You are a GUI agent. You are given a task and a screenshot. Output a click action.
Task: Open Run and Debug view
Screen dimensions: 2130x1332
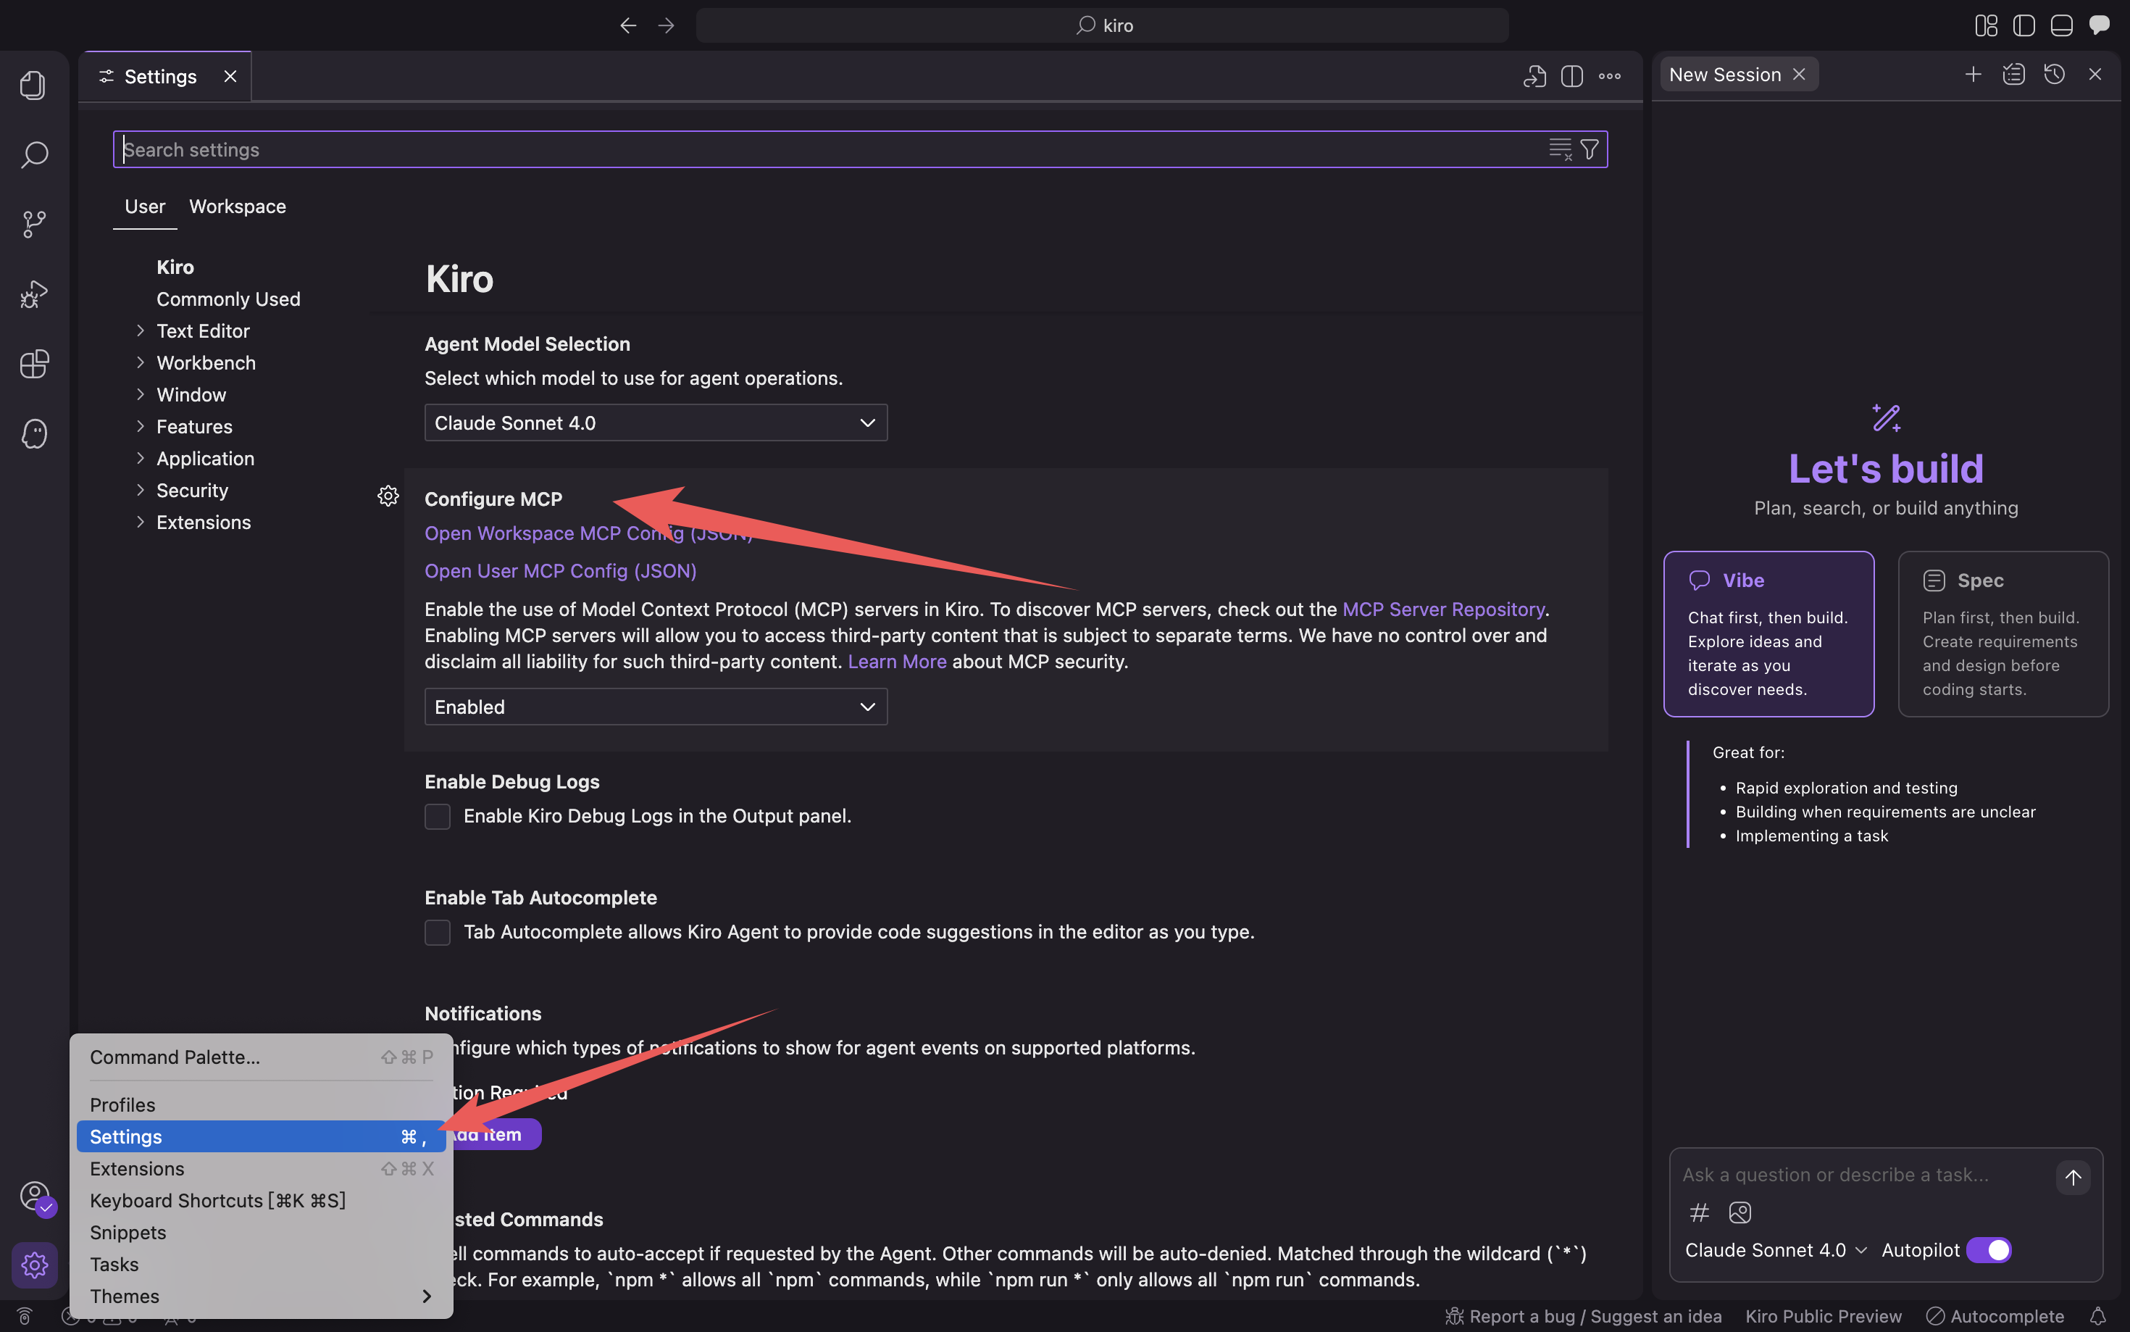coord(33,294)
